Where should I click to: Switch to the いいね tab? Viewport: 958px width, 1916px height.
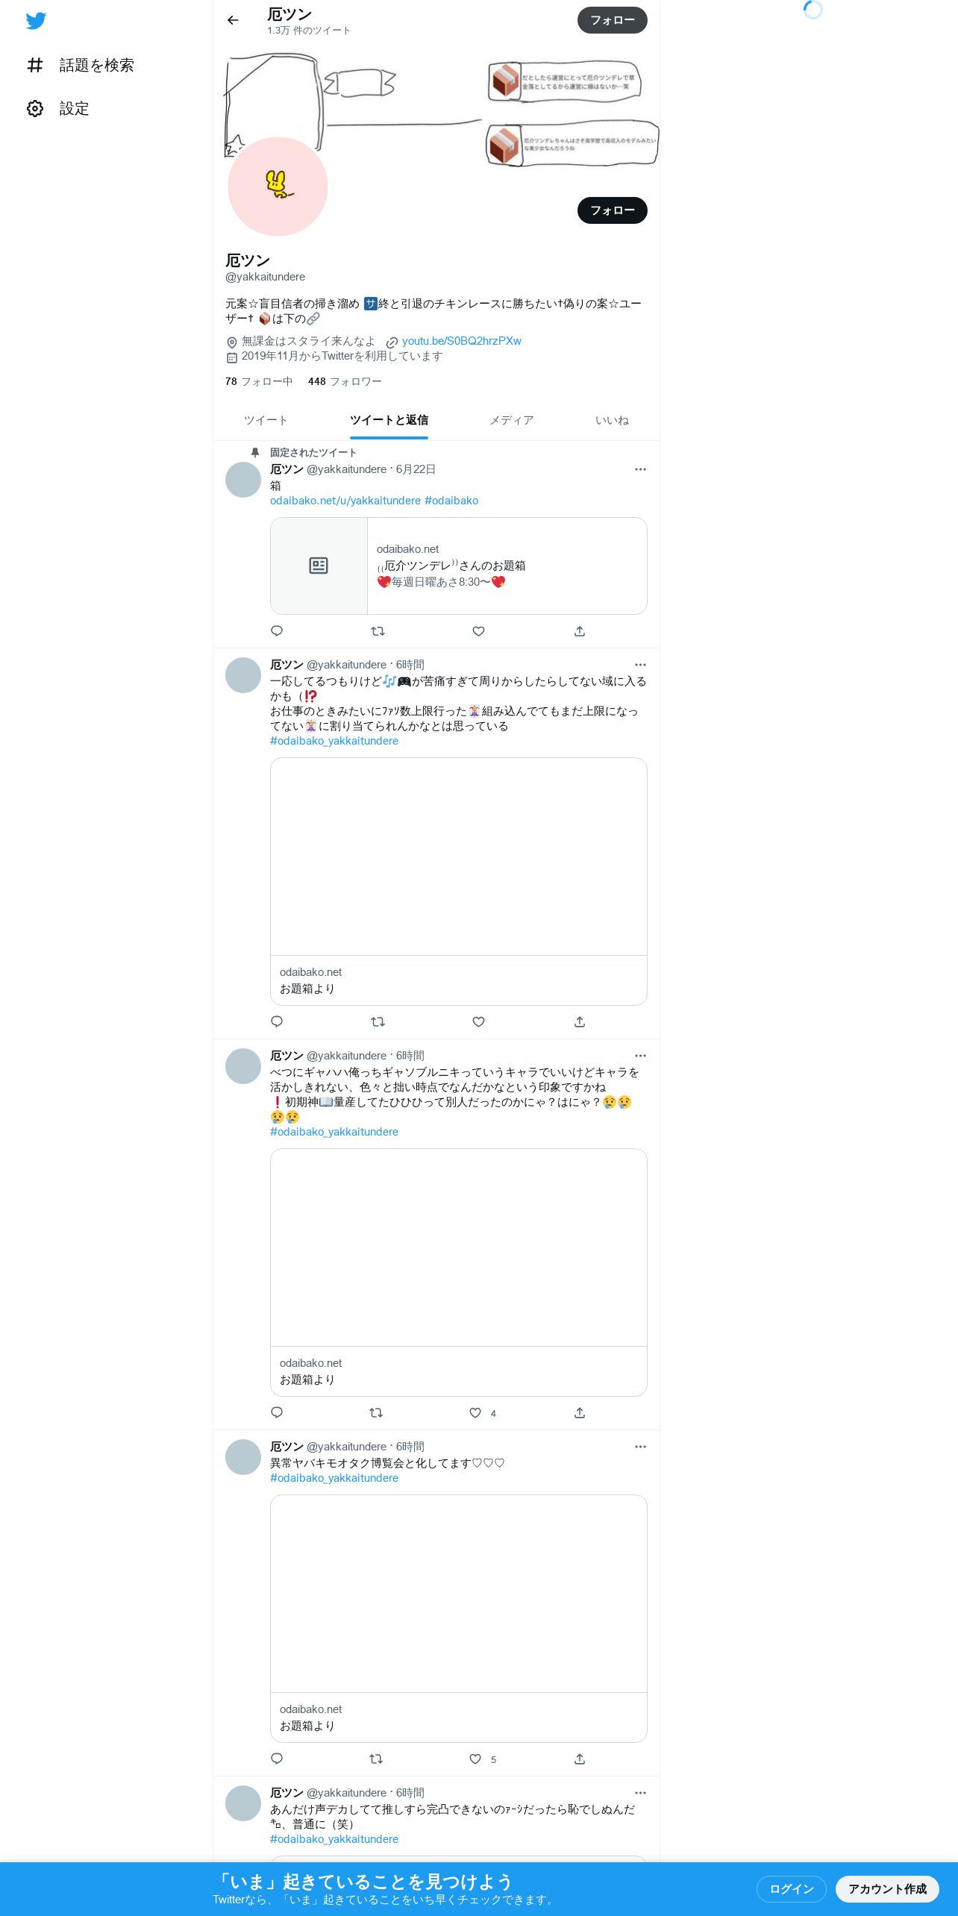click(613, 420)
